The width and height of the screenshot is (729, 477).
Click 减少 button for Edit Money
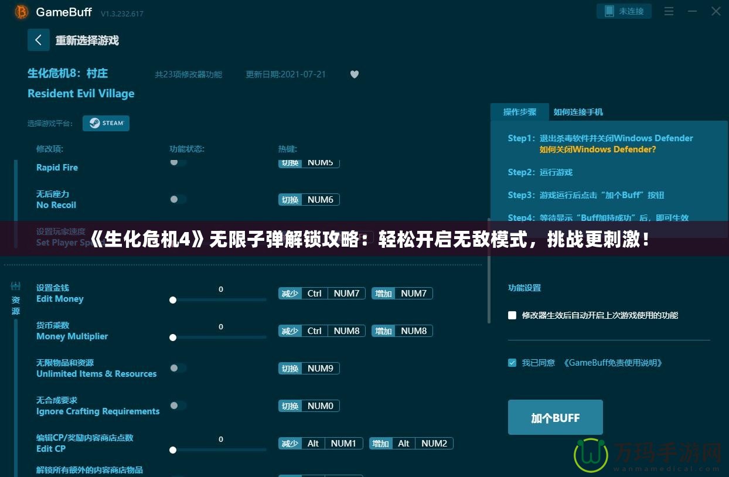click(x=290, y=294)
